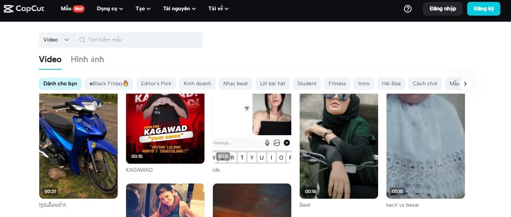
Task: Open the Video type dropdown in search
Action: tap(56, 40)
